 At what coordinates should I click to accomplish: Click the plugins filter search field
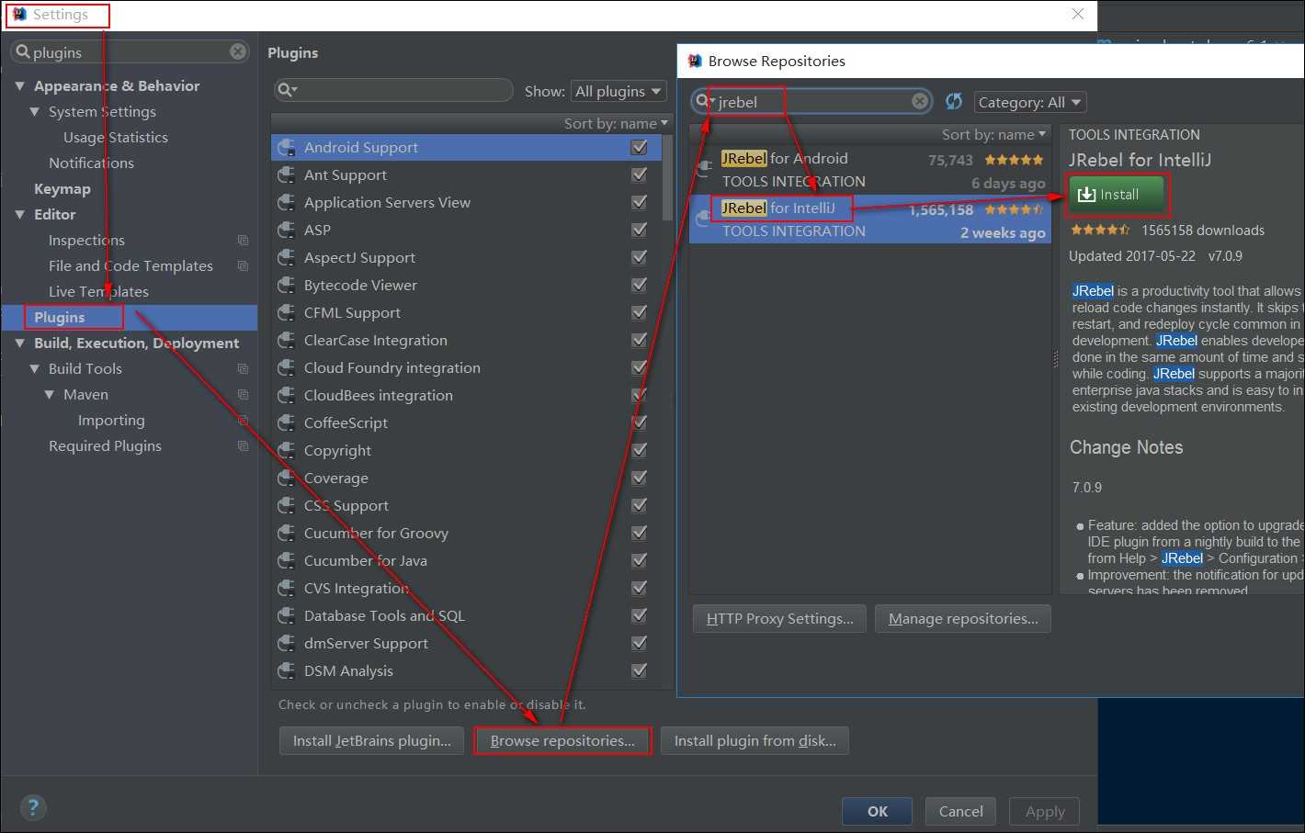[x=393, y=90]
